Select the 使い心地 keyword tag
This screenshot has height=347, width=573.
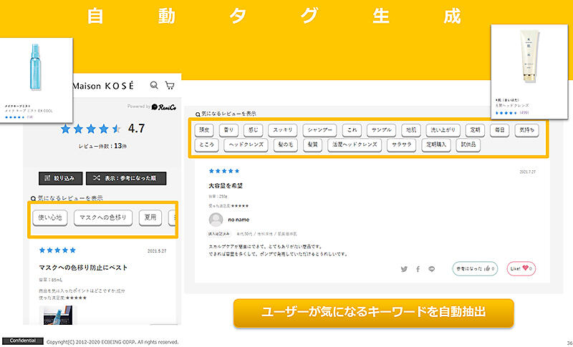(50, 217)
